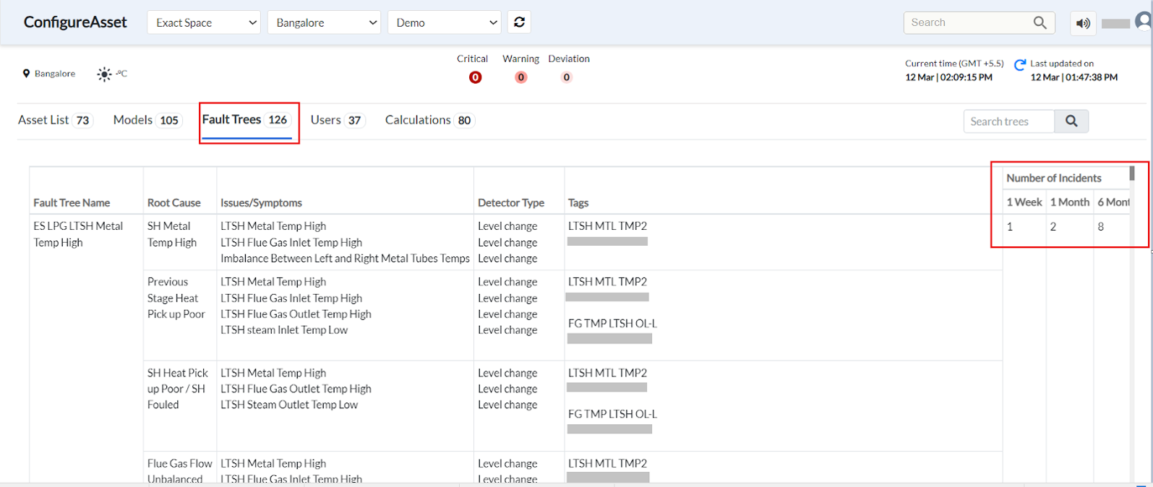Click the Number of Incidents header

point(1054,178)
